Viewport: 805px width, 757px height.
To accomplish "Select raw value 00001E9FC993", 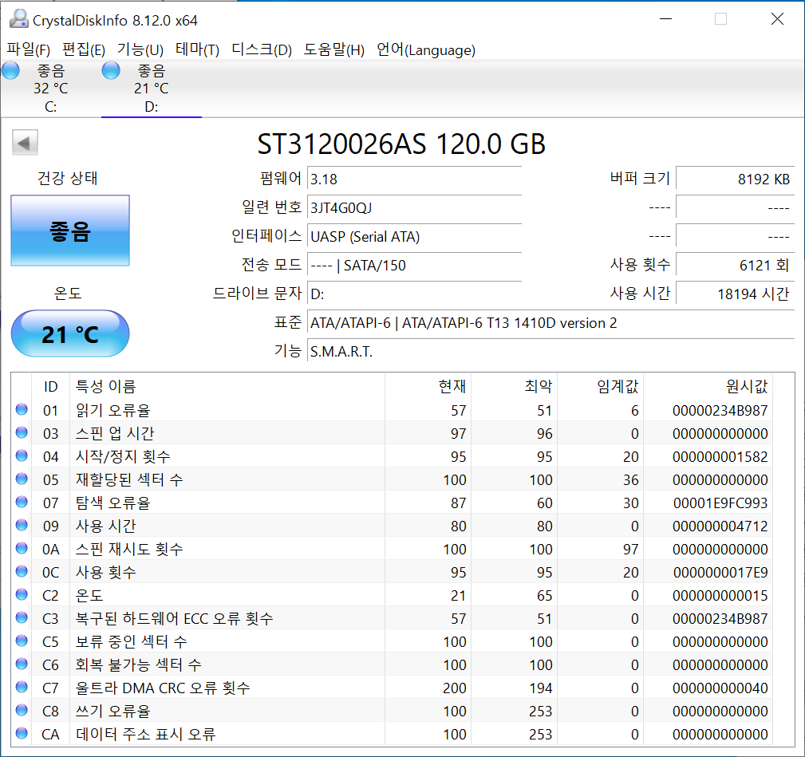I will coord(720,503).
